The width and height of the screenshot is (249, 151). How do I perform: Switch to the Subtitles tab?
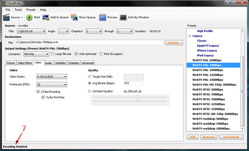61,63
